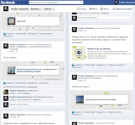Click into the top search field
This screenshot has height=125, width=135.
[55, 2]
